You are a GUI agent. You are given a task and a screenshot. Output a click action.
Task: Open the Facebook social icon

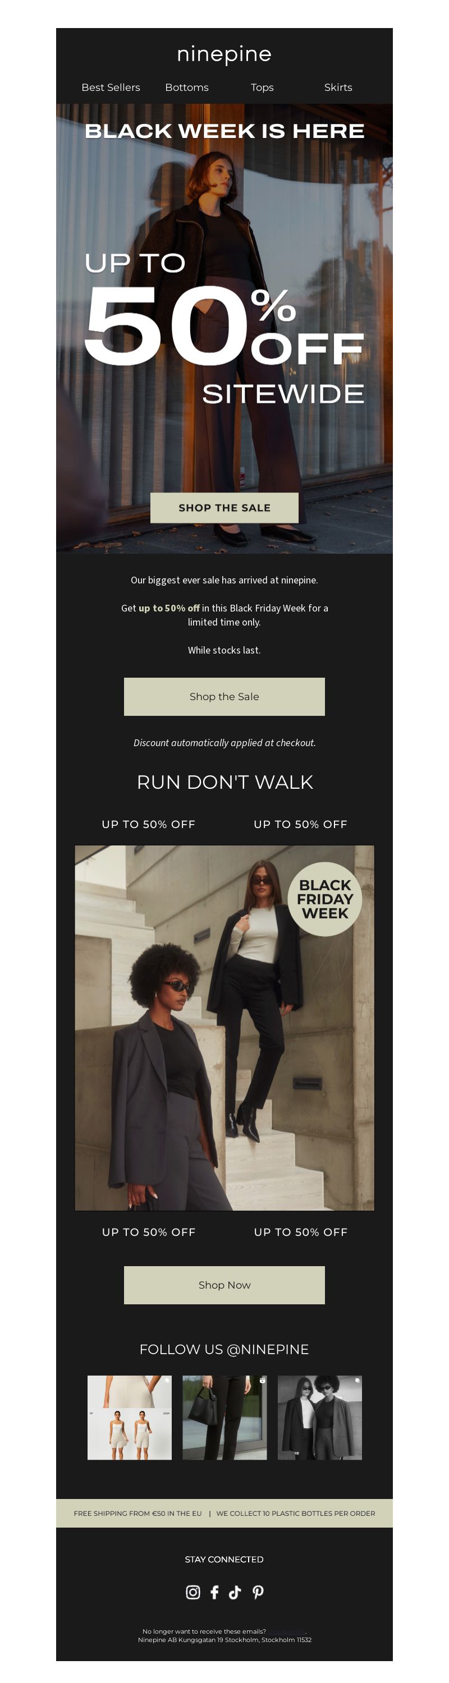pyautogui.click(x=214, y=1592)
